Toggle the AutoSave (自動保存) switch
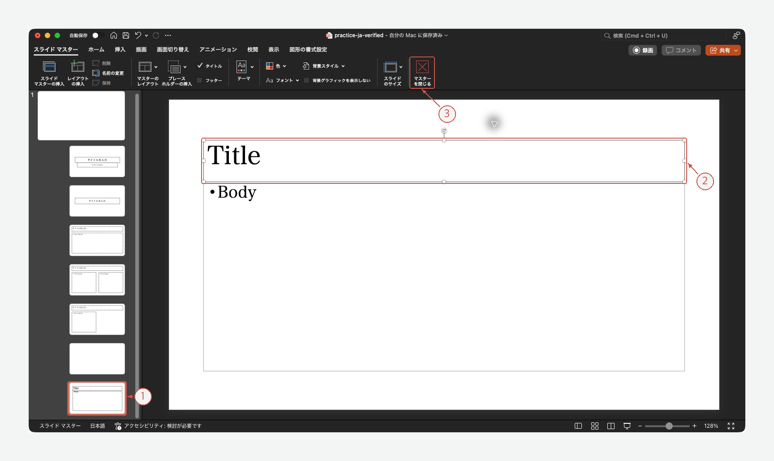774x461 pixels. pos(98,35)
